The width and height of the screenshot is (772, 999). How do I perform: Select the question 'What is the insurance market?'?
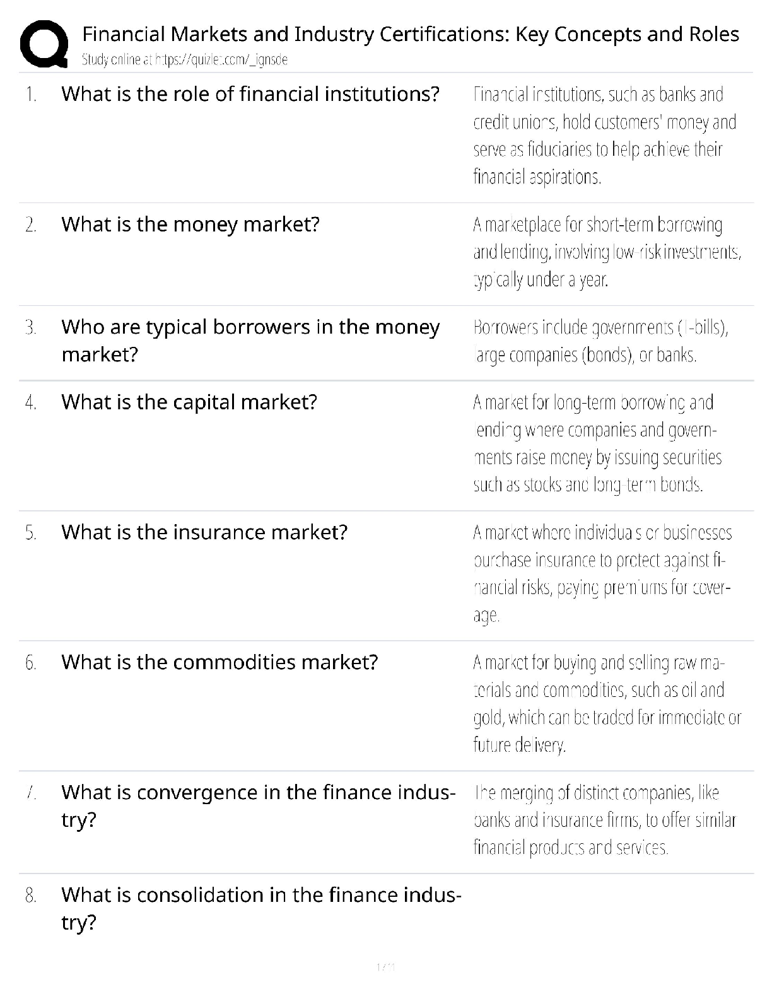(204, 532)
